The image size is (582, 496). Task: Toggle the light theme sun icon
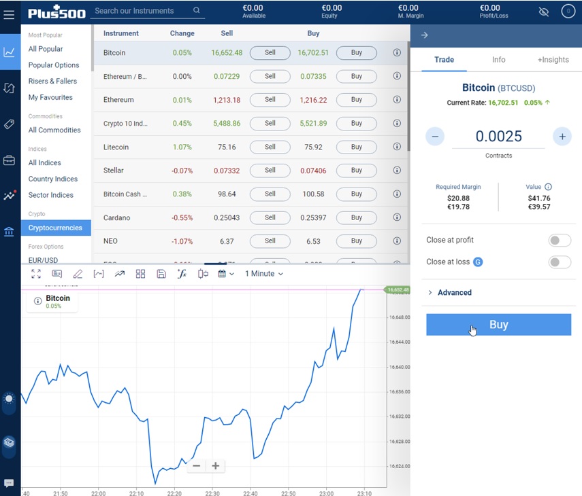click(9, 399)
